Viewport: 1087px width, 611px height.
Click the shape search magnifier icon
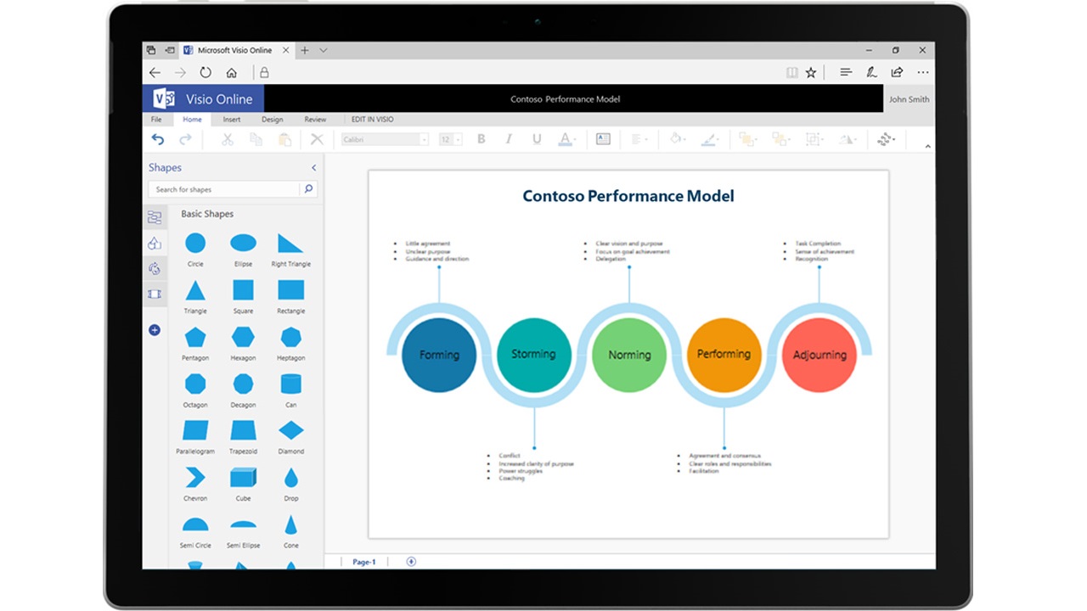[308, 188]
